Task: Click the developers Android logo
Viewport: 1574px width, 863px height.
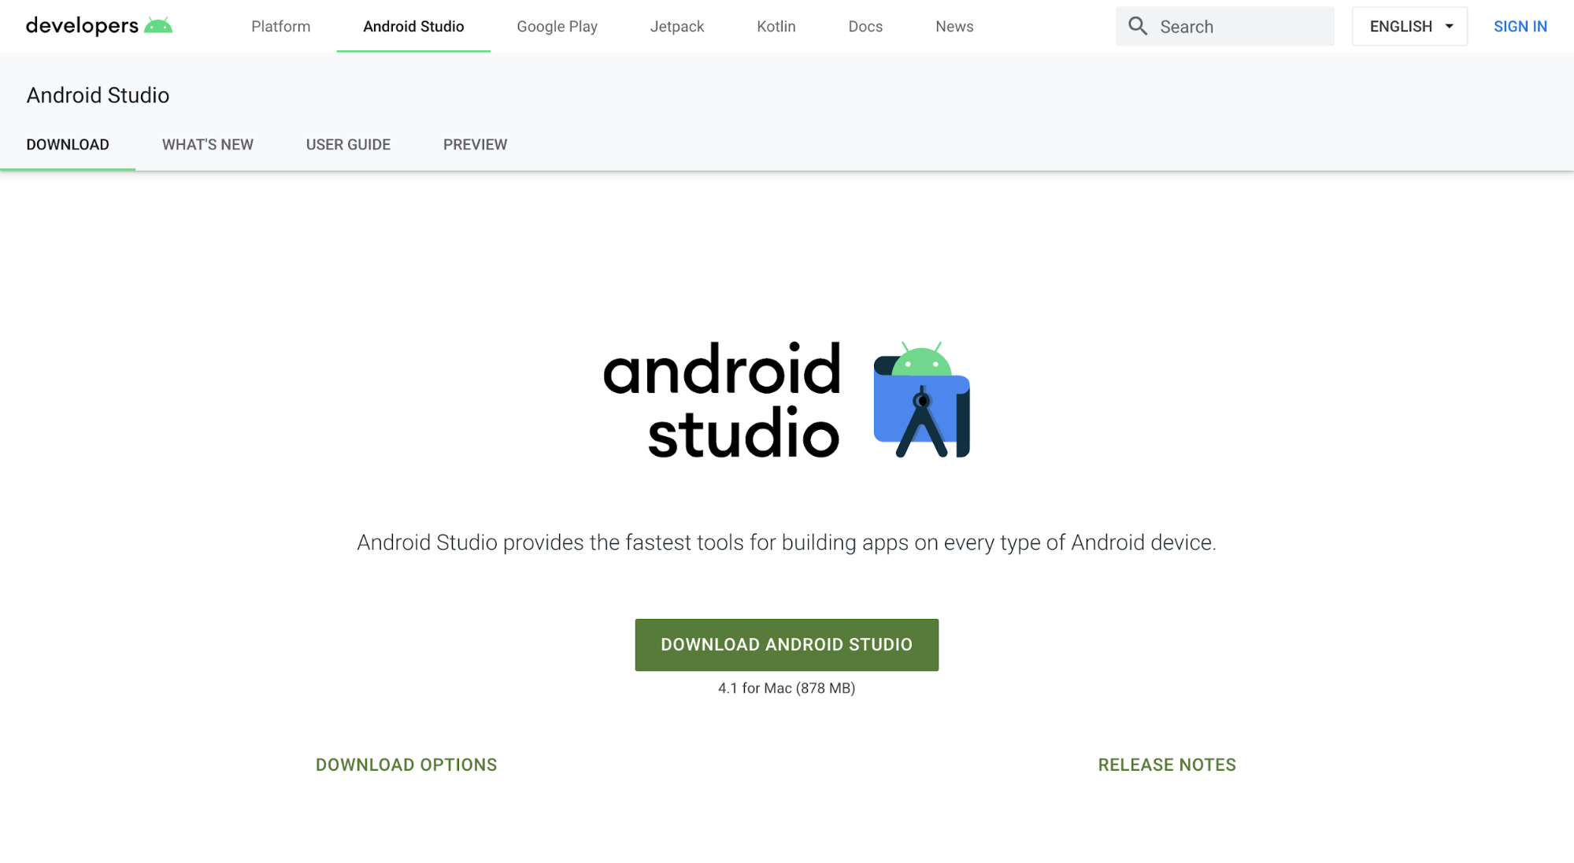Action: [99, 26]
